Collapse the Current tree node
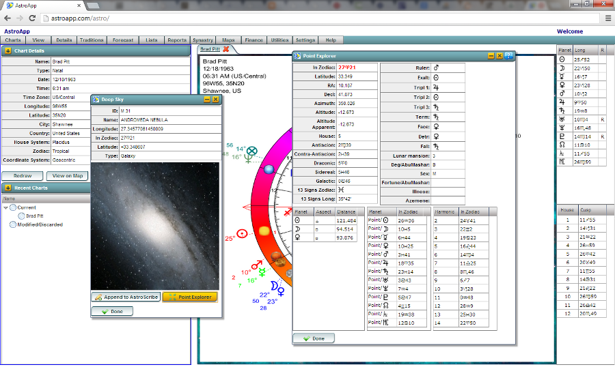This screenshot has height=367, width=615. tap(5, 207)
